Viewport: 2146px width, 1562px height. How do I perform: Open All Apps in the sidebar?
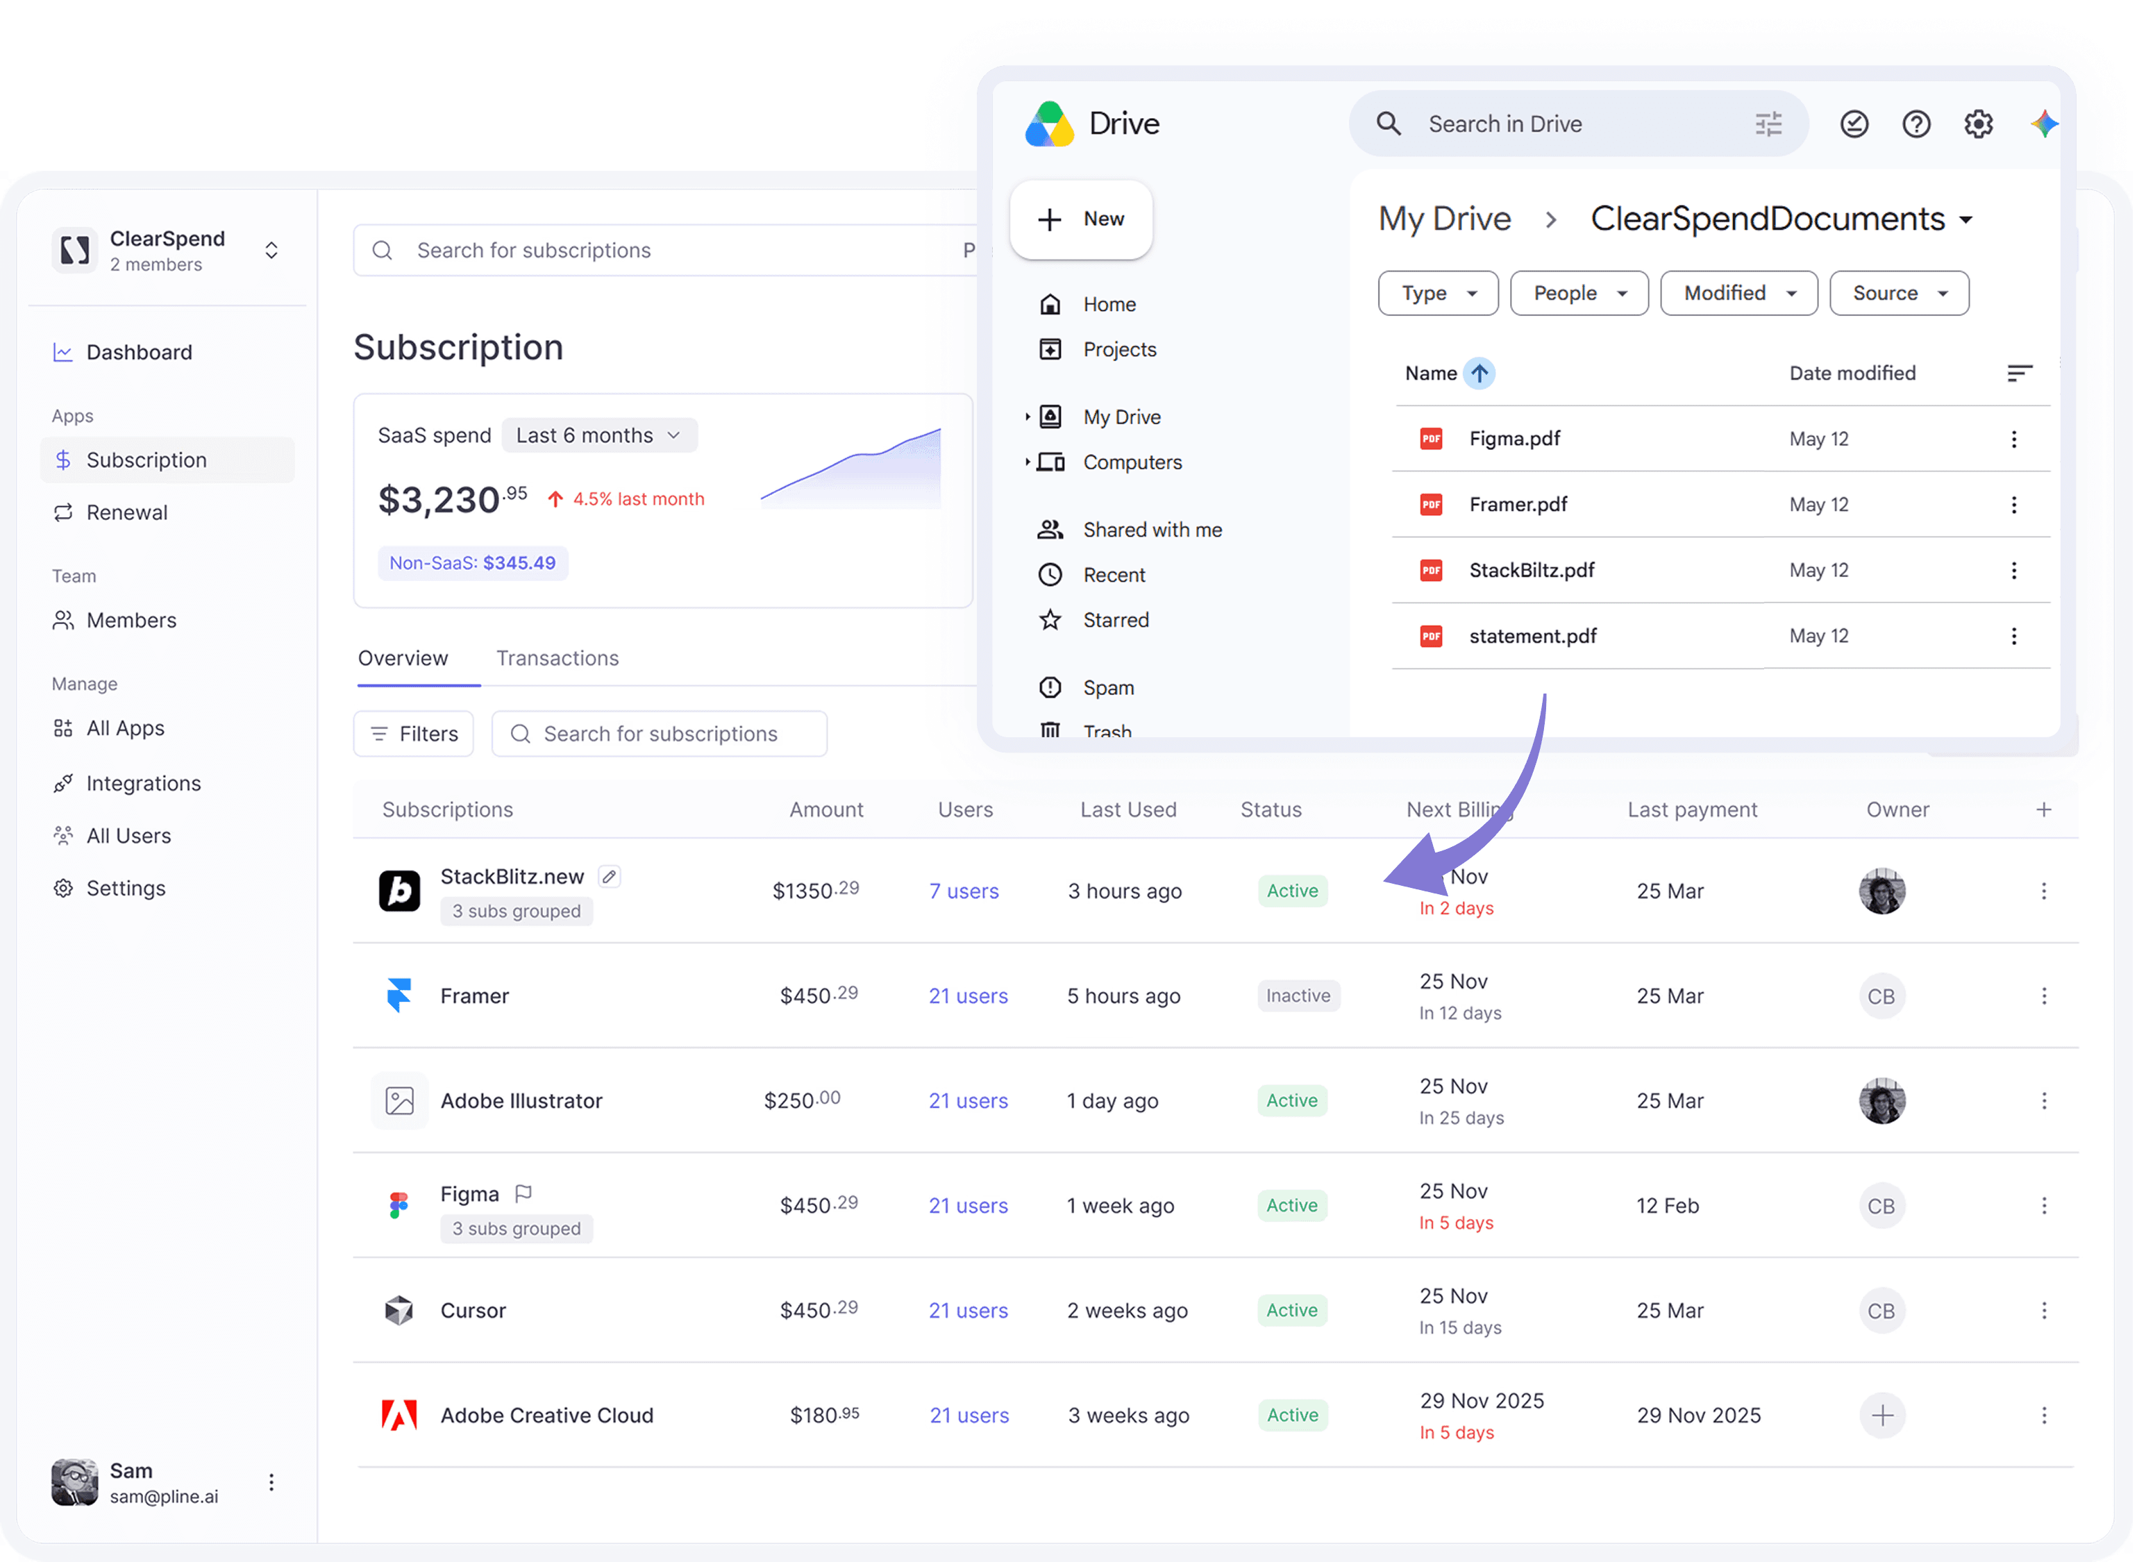click(x=126, y=728)
